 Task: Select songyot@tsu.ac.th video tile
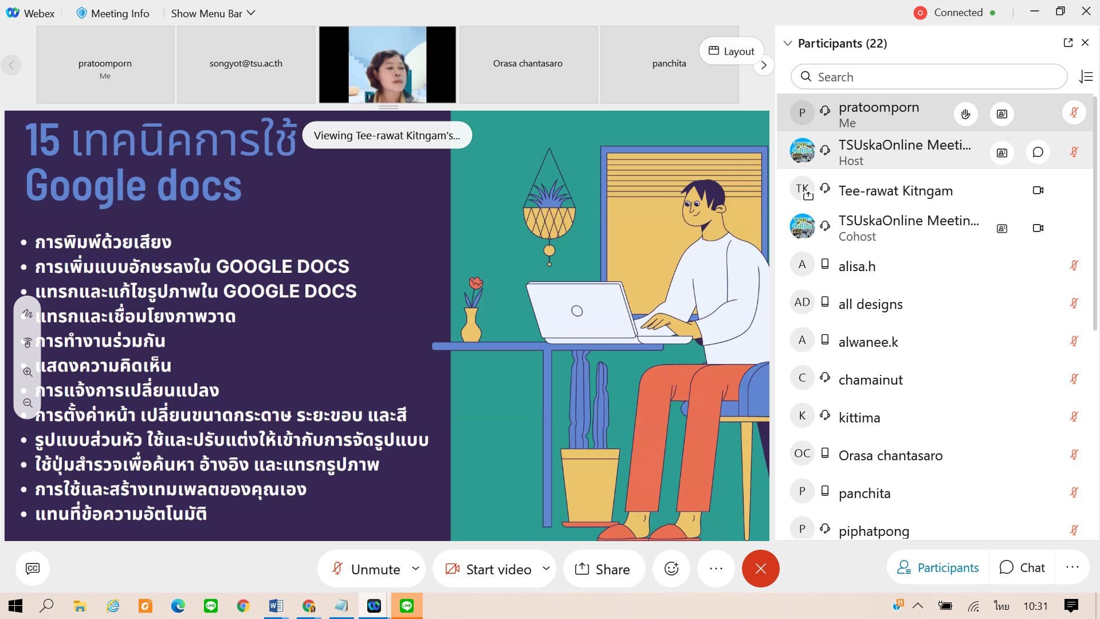pyautogui.click(x=246, y=64)
